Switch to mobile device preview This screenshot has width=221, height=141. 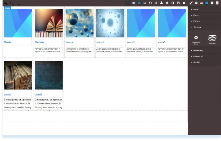[18, 3]
